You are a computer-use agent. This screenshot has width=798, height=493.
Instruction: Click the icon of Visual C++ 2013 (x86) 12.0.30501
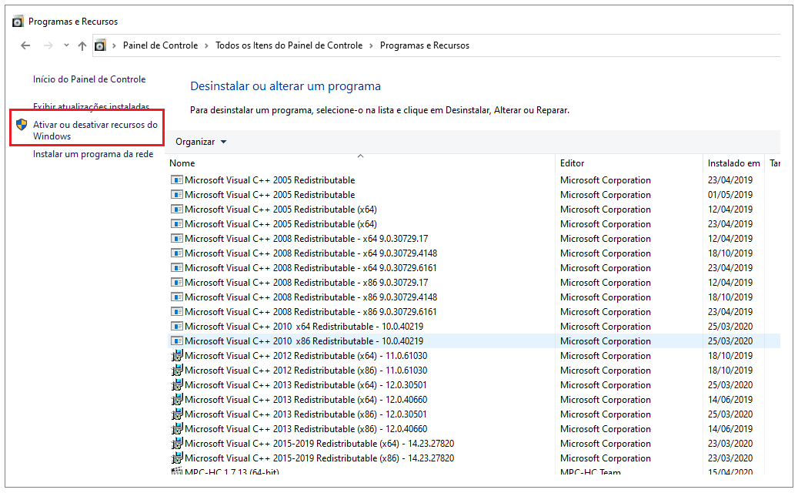pos(176,414)
